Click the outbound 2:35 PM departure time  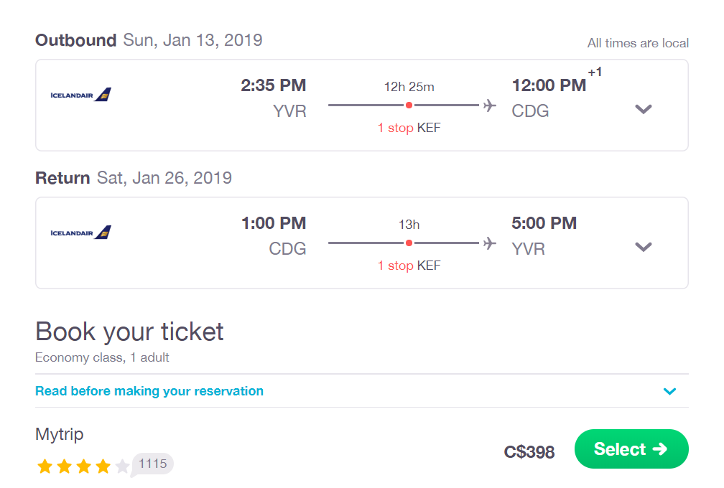274,85
